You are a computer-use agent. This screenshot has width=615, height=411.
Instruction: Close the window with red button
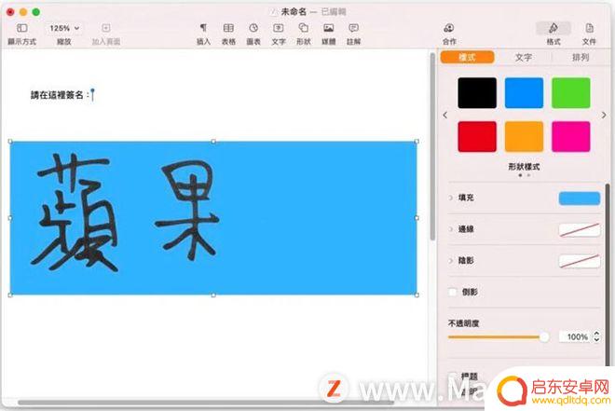[x=10, y=12]
